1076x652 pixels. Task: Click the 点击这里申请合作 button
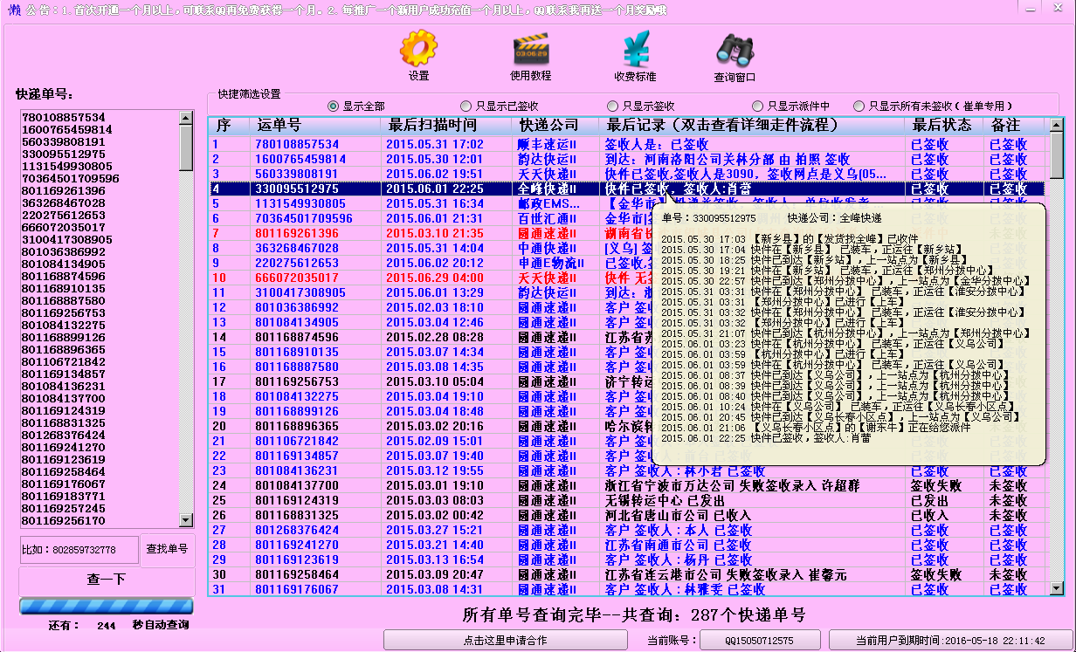point(506,640)
